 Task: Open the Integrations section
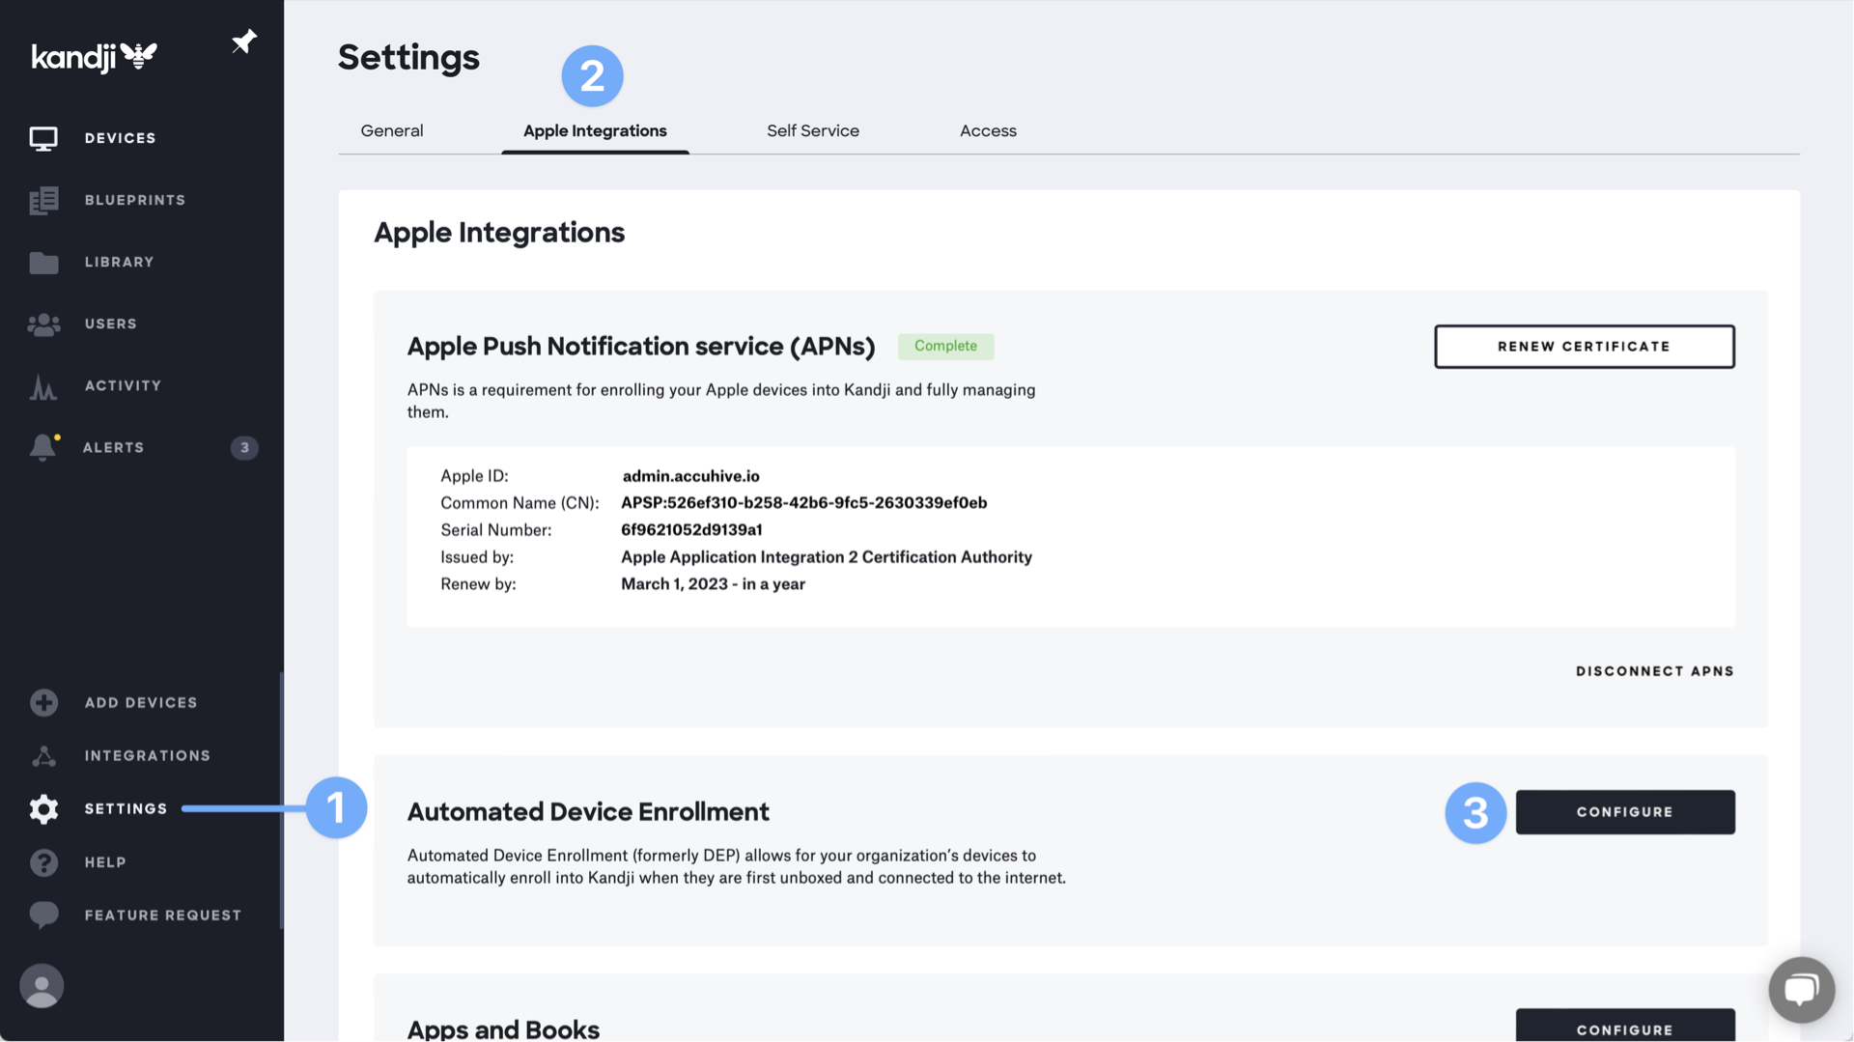148,755
